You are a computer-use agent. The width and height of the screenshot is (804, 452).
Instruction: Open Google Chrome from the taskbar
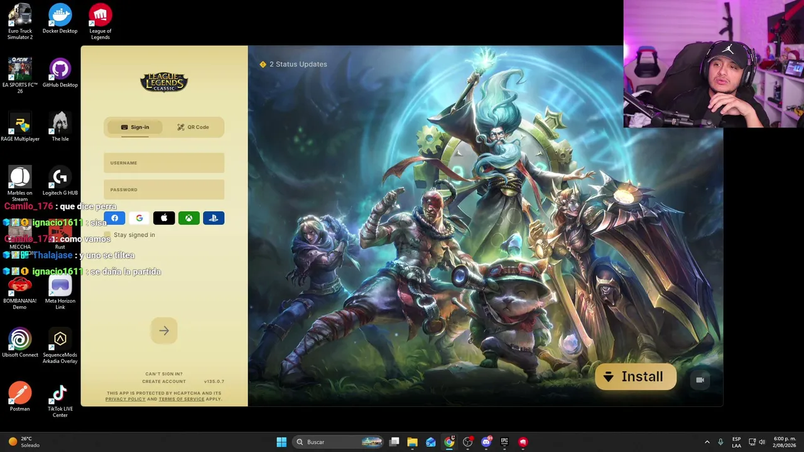tap(449, 442)
